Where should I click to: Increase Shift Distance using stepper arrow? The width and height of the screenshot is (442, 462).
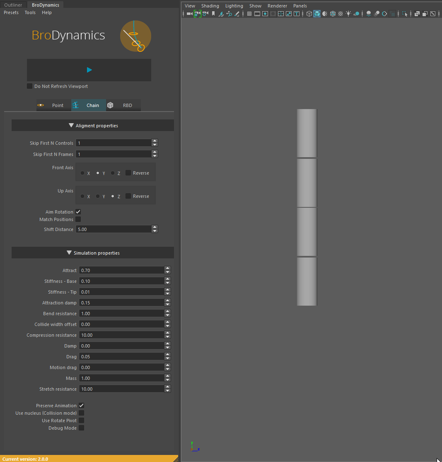(x=155, y=227)
